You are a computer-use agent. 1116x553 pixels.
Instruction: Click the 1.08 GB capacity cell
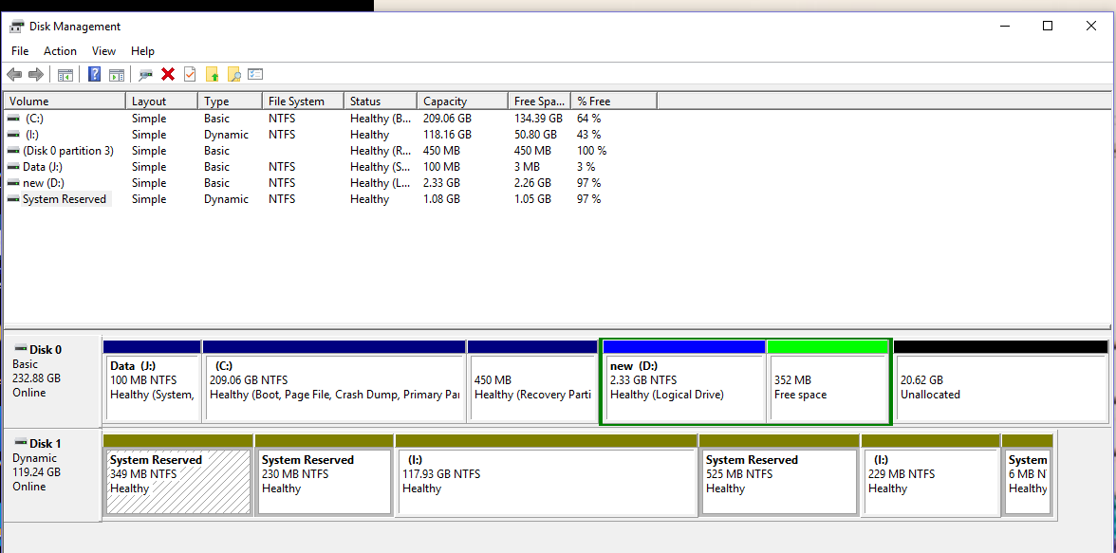click(x=441, y=199)
